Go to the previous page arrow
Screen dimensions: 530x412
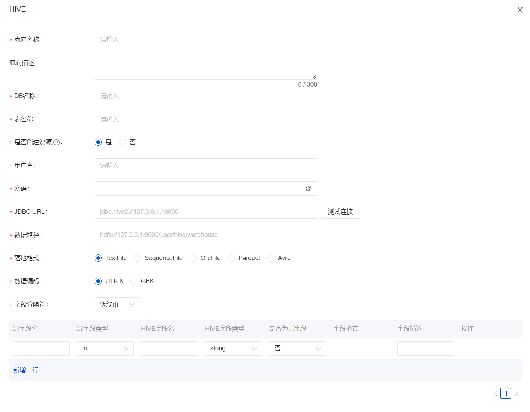(x=495, y=393)
